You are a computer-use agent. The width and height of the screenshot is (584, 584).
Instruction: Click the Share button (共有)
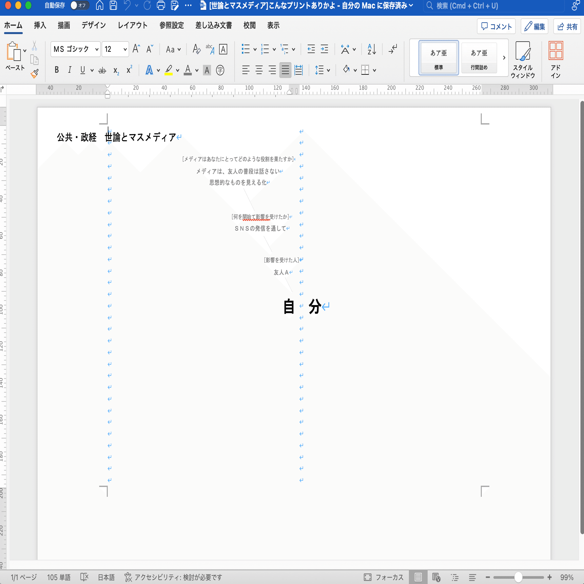[567, 26]
